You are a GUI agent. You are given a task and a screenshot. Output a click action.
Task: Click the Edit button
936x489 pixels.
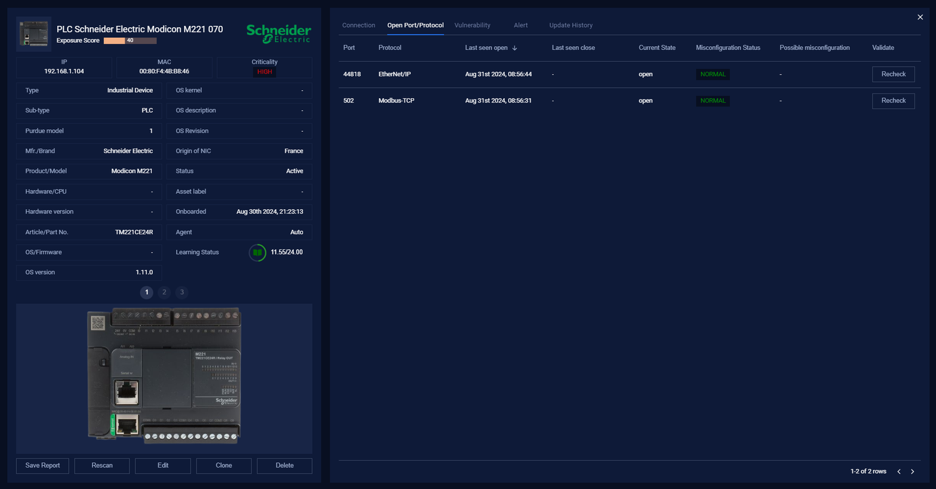(162, 466)
